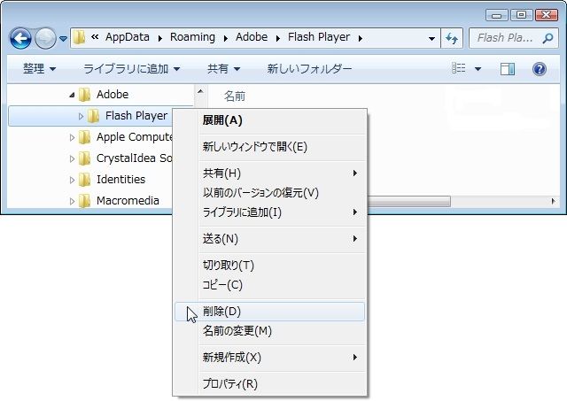Open the 共有 toolbar dropdown
Viewport: 567px width, 401px height.
pos(223,68)
